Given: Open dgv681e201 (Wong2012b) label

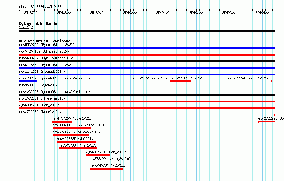Looking at the screenshot, I should [x=107, y=152].
